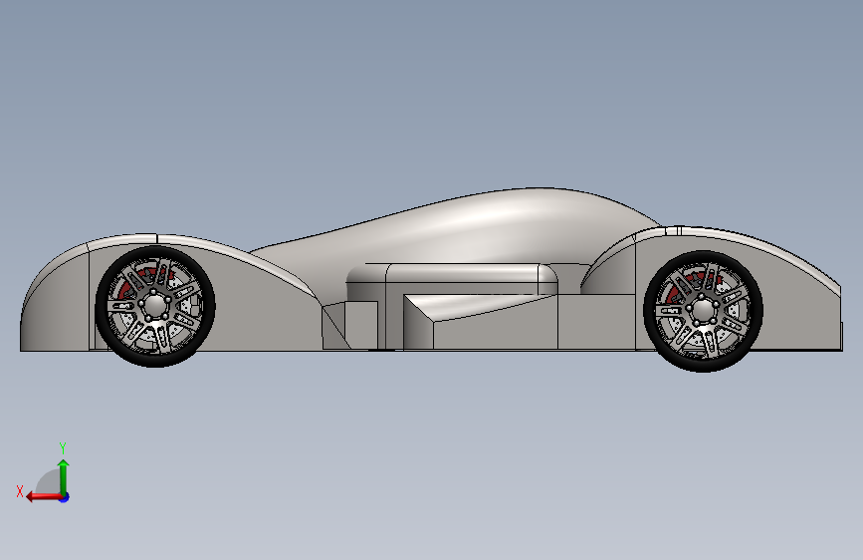Click the green Y axis arrow

[64, 477]
